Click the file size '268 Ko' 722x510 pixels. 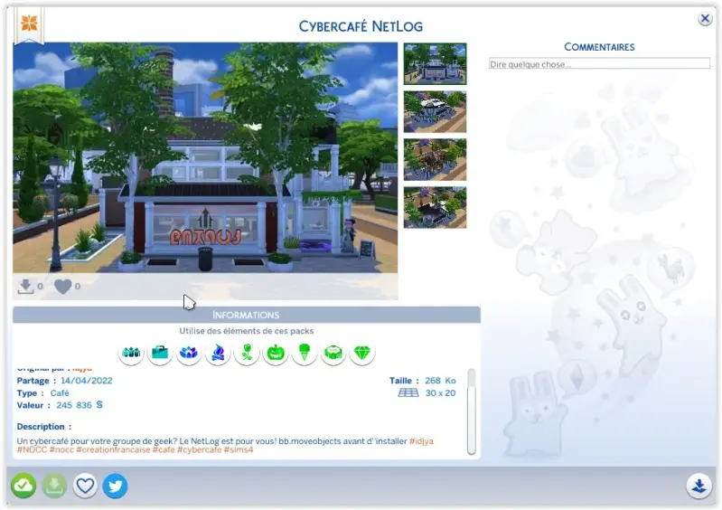coord(440,381)
